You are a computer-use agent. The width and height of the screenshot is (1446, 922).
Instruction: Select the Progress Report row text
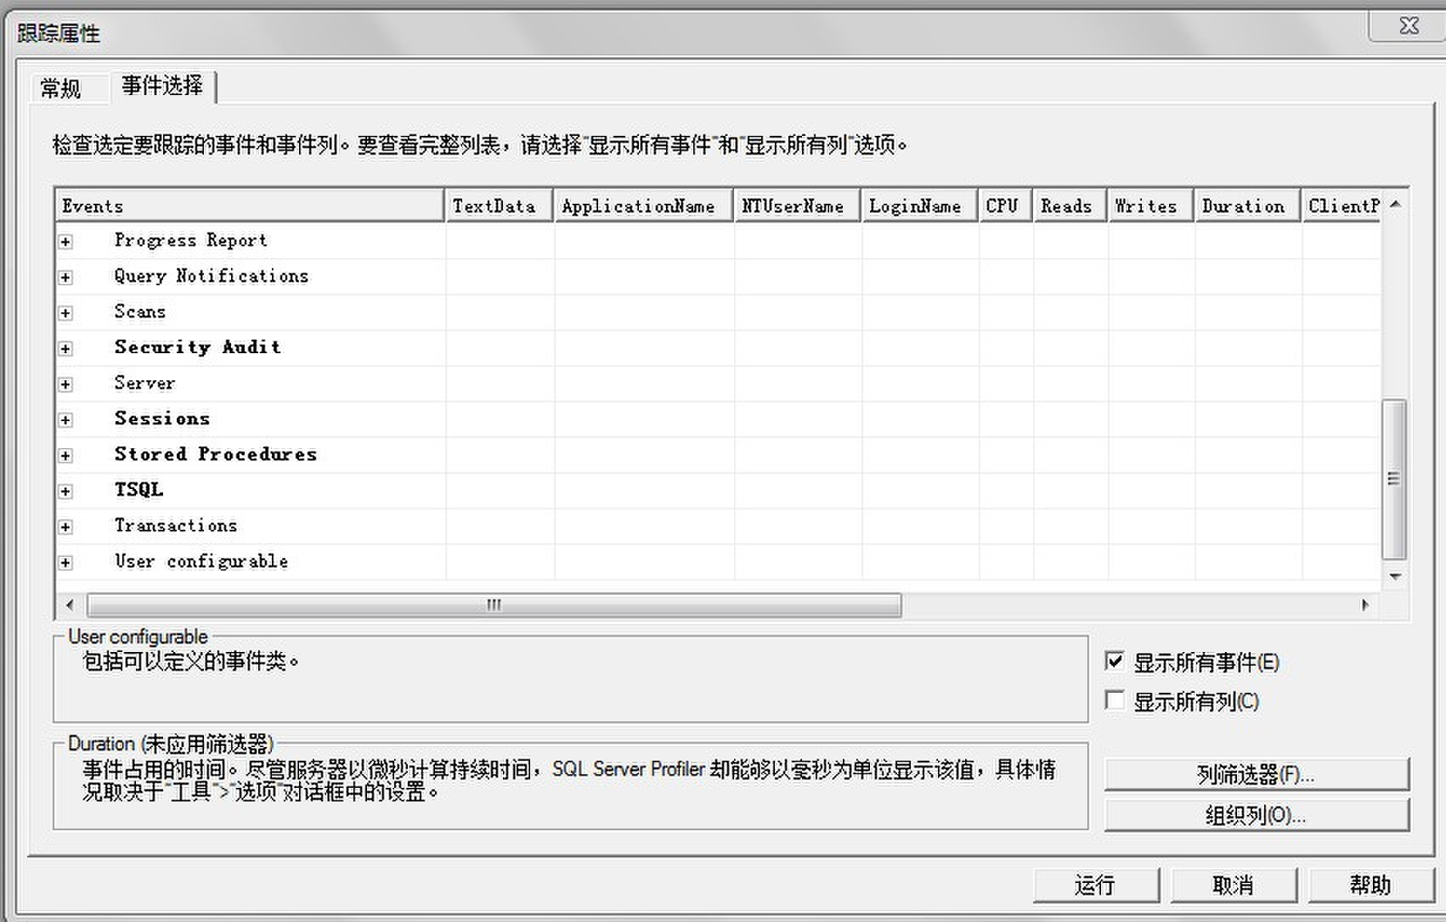[191, 240]
